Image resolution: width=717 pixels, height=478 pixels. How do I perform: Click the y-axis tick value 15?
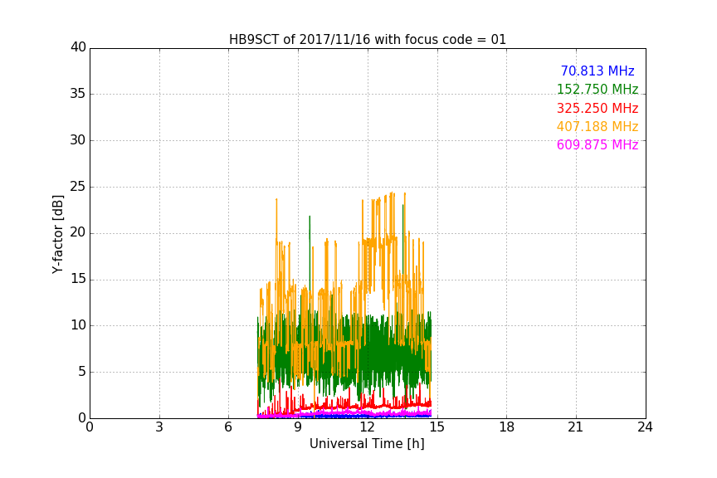coord(78,279)
